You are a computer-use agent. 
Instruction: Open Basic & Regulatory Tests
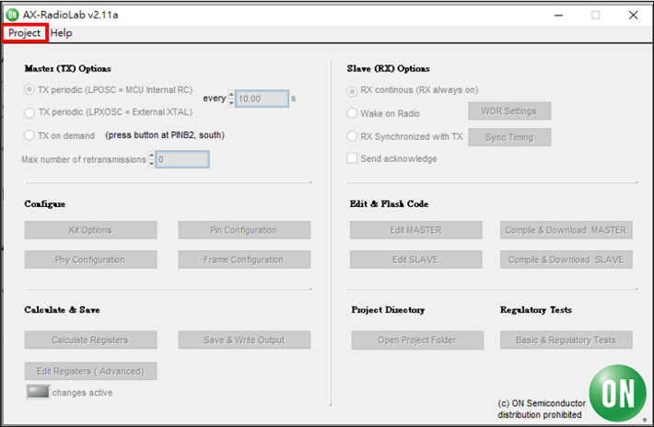[566, 340]
